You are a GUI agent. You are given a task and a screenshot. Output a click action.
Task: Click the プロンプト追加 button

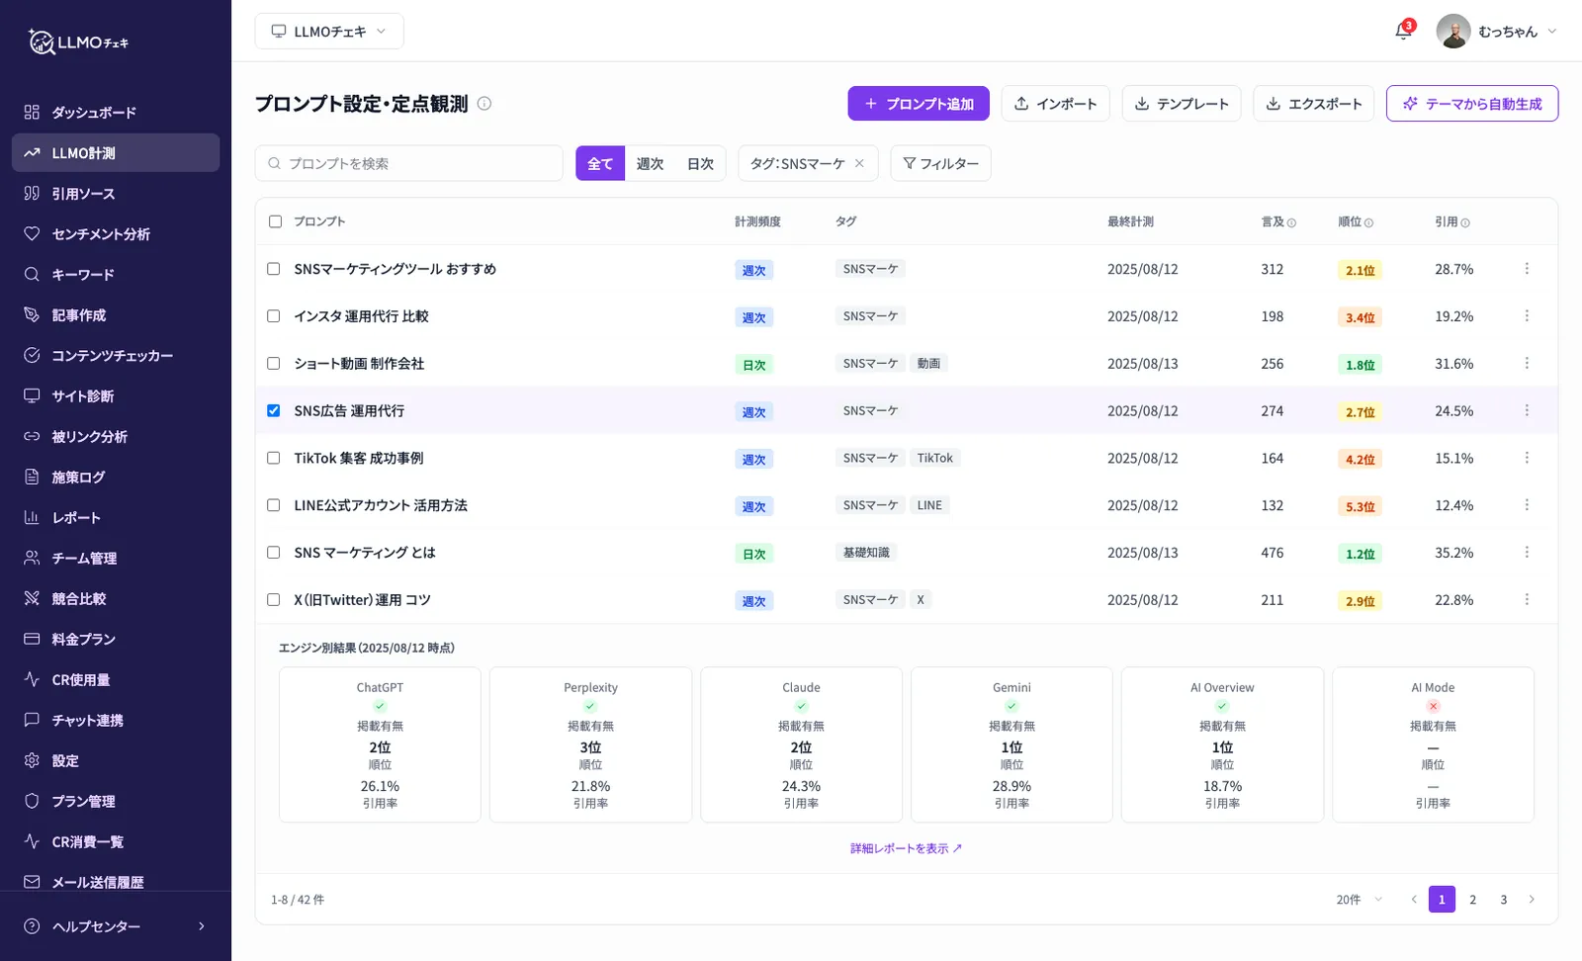[919, 104]
